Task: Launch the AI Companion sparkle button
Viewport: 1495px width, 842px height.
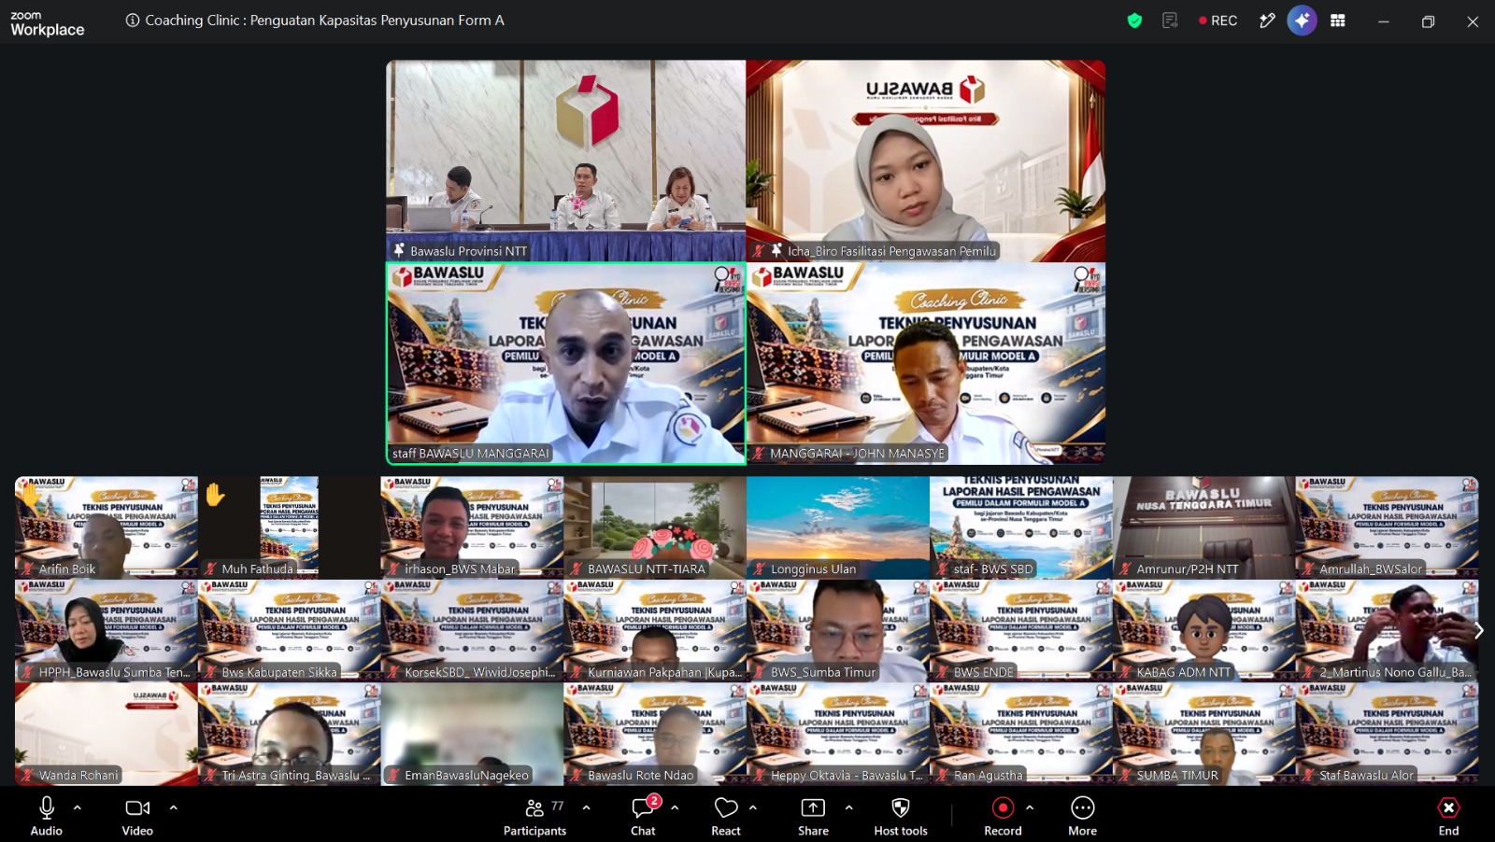Action: pos(1302,21)
